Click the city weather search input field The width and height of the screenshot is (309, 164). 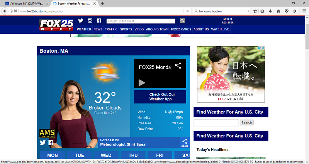(216, 123)
